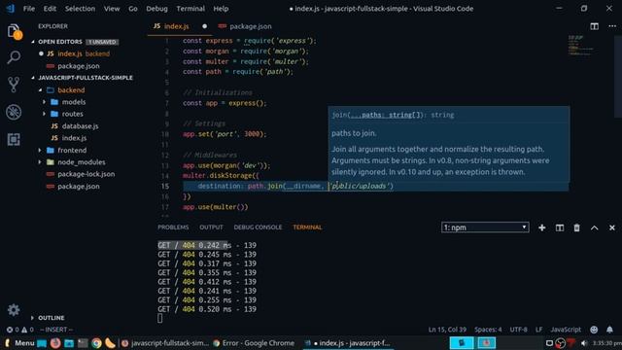Collapse the Open Editors section
The width and height of the screenshot is (622, 350).
click(x=60, y=42)
